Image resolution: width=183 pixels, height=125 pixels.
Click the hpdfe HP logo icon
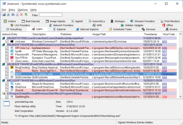tap(12, 51)
